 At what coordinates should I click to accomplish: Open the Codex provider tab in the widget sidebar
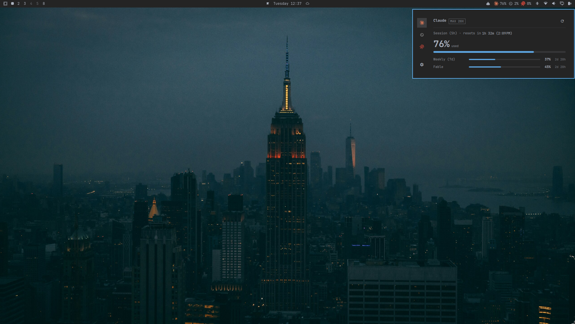pos(422,35)
